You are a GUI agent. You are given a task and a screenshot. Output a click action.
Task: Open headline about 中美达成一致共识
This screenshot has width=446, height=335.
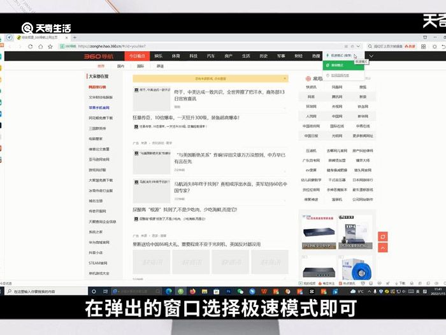[229, 95]
